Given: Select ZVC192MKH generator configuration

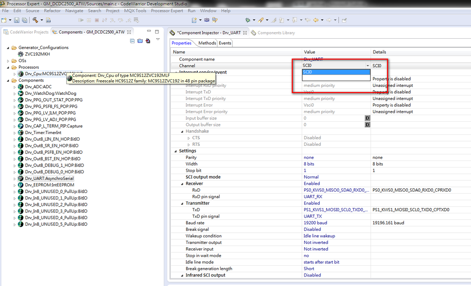Looking at the screenshot, I should click(x=37, y=54).
